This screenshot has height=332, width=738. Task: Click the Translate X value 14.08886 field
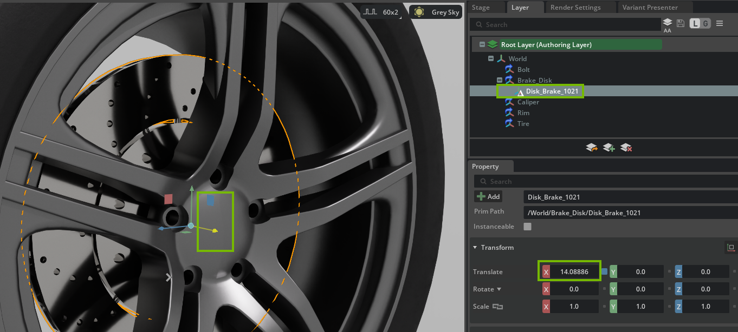coord(574,272)
